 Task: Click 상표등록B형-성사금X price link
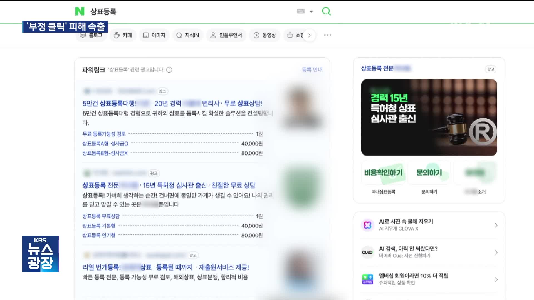[105, 153]
